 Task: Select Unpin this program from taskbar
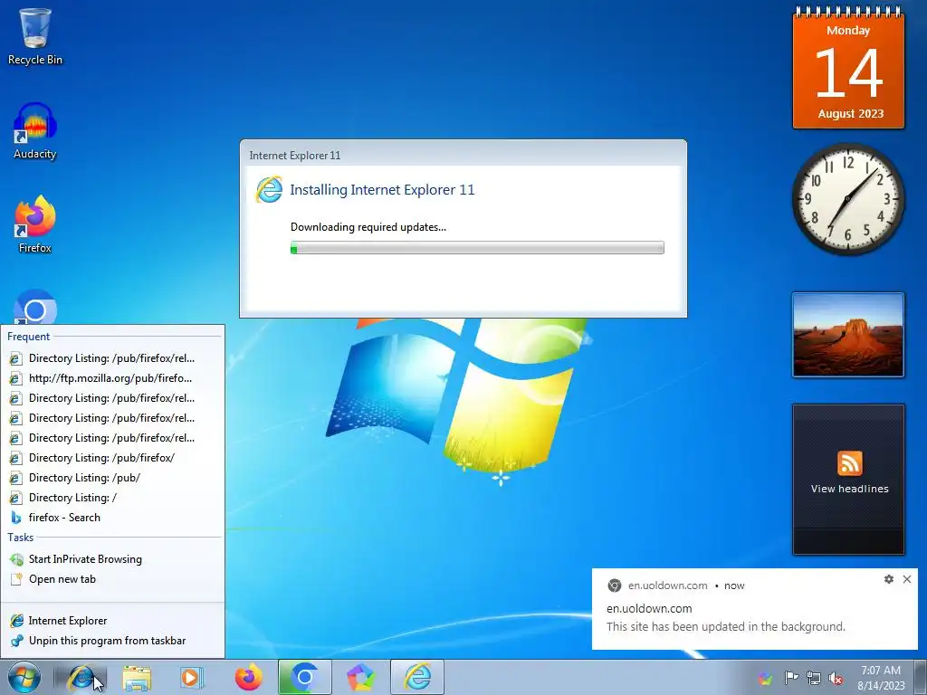(x=112, y=641)
